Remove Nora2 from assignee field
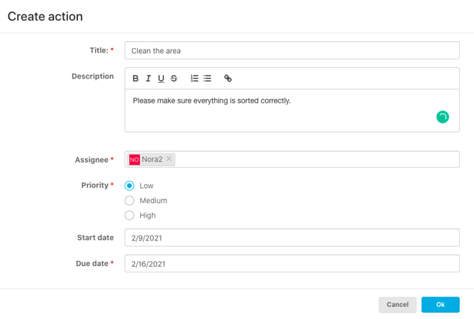The height and width of the screenshot is (319, 474). point(169,158)
